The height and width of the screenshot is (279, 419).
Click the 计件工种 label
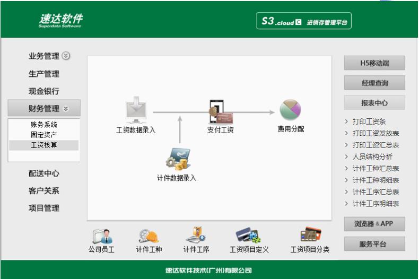coord(149,249)
